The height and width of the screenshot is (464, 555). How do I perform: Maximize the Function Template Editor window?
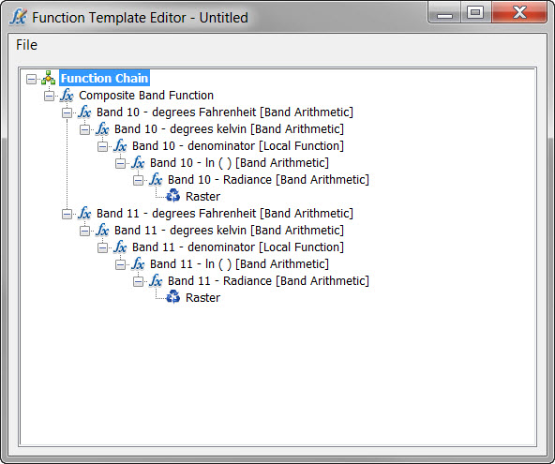[475, 13]
